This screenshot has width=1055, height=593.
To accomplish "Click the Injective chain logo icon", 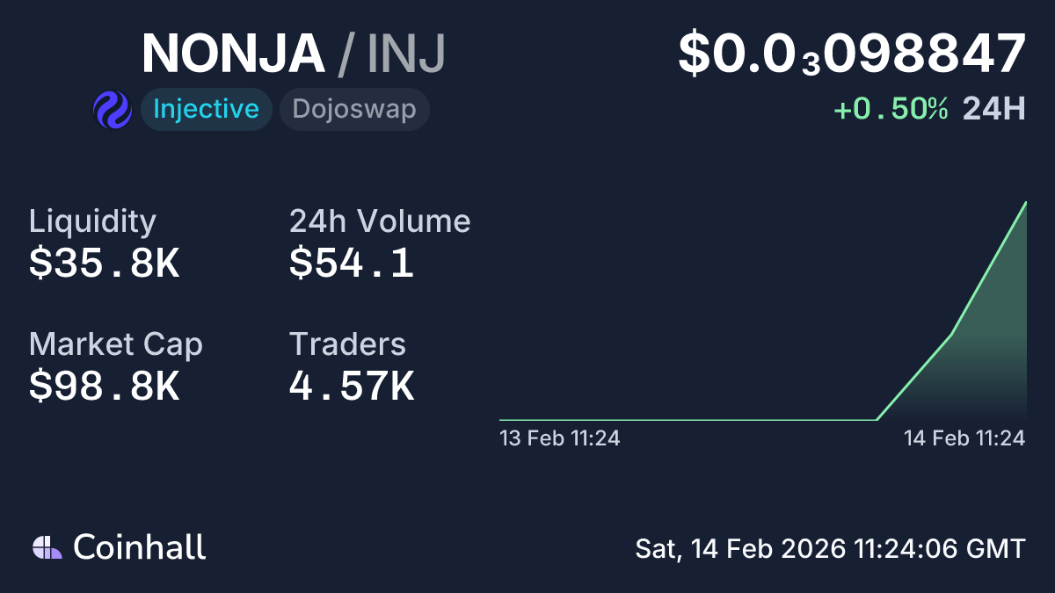I will point(112,110).
